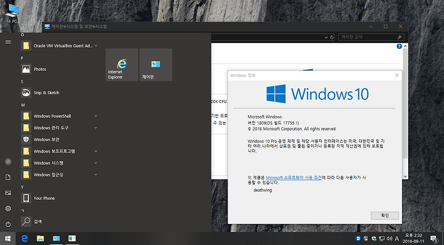Open the user account icon in Start sidebar
444x245 pixels.
8,162
